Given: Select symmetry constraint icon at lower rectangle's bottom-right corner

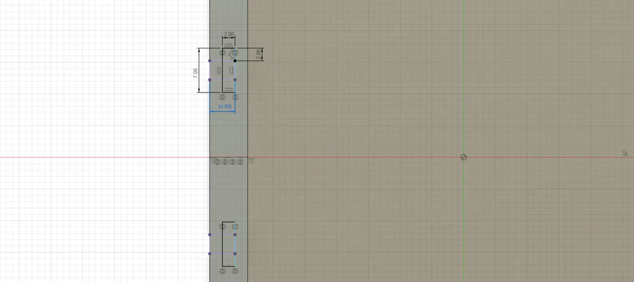Looking at the screenshot, I should pos(235,271).
